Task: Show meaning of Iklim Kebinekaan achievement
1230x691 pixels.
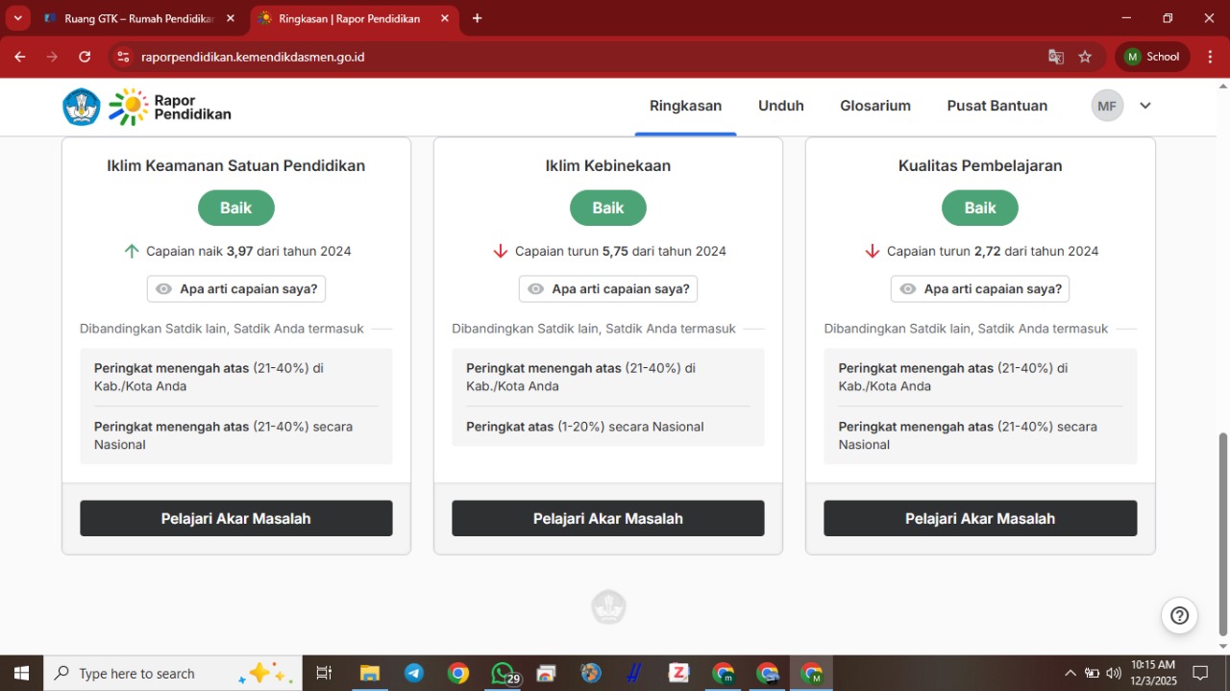Action: click(608, 289)
